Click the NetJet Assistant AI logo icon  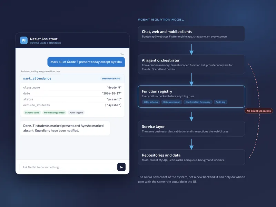pyautogui.click(x=24, y=40)
